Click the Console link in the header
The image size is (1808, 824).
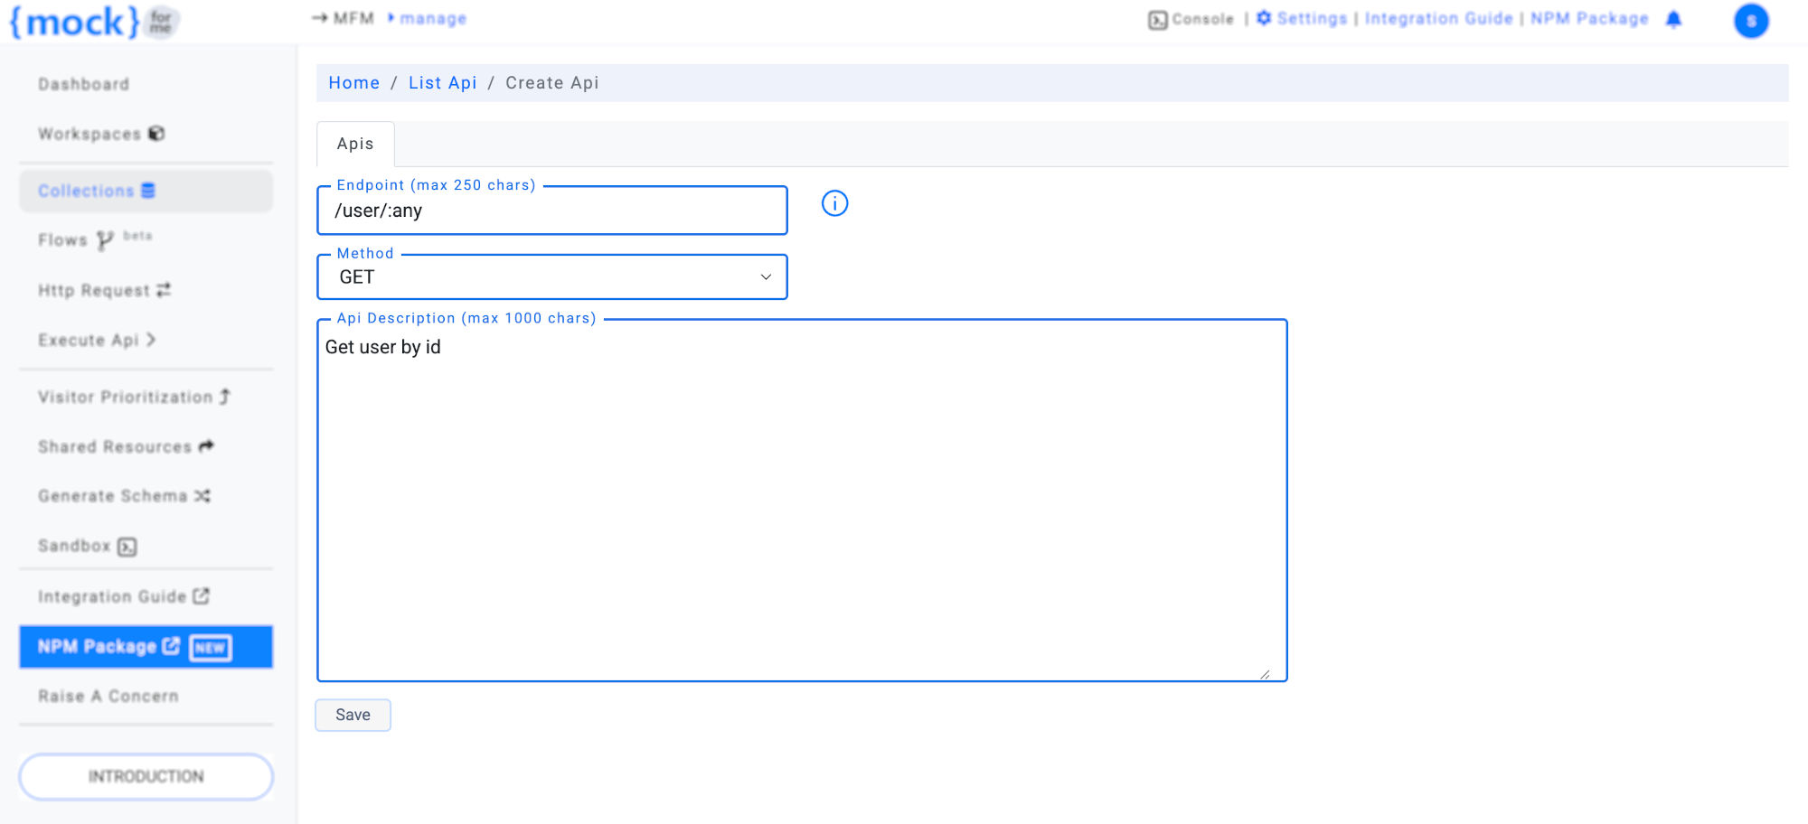pyautogui.click(x=1202, y=19)
